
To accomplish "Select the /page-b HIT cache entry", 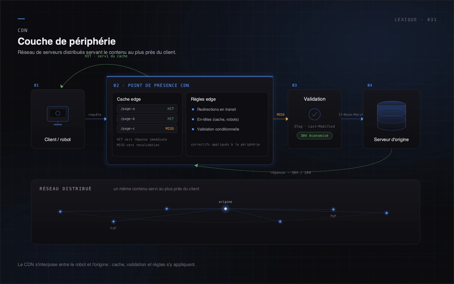I will [147, 119].
